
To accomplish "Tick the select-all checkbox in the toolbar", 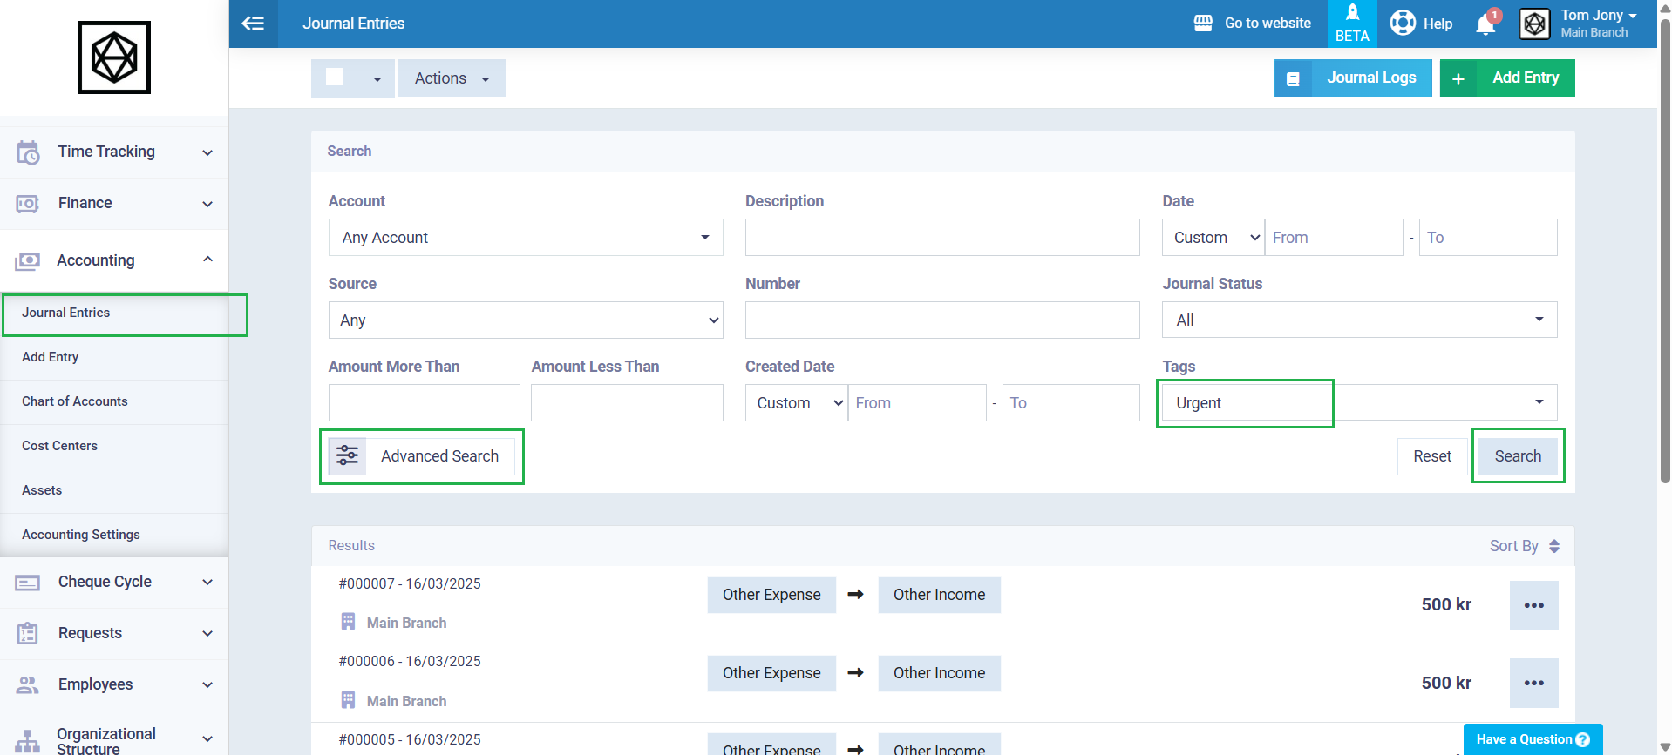I will (x=335, y=77).
